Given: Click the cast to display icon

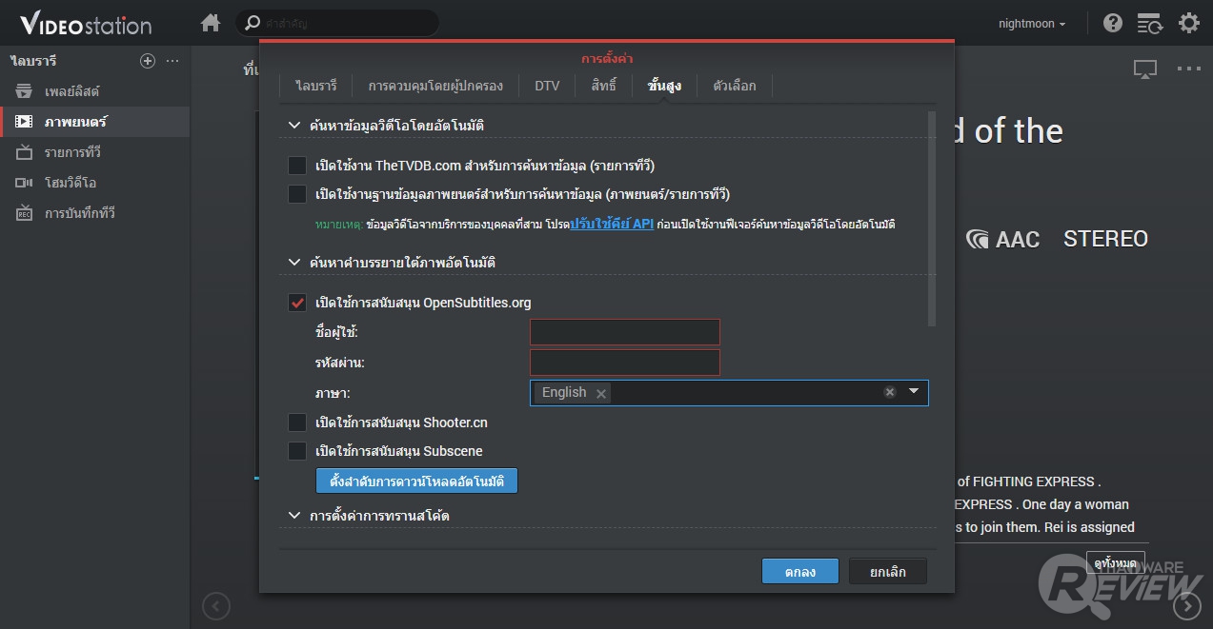Looking at the screenshot, I should [x=1144, y=69].
